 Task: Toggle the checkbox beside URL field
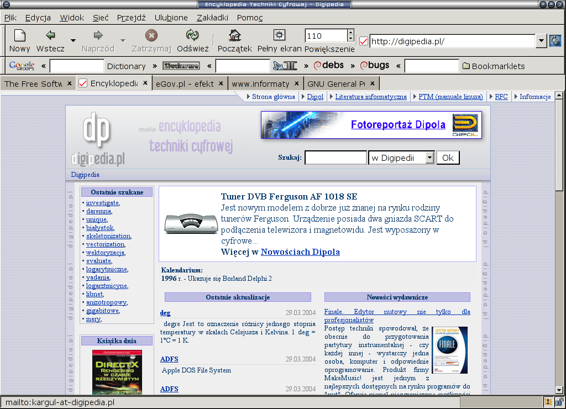click(x=364, y=41)
